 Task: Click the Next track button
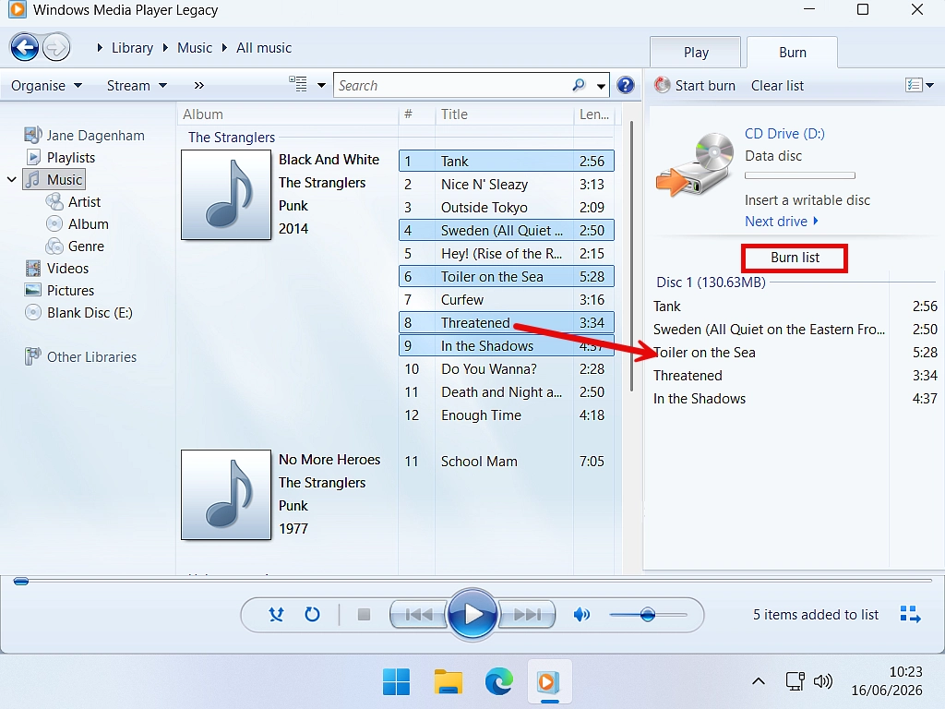527,614
